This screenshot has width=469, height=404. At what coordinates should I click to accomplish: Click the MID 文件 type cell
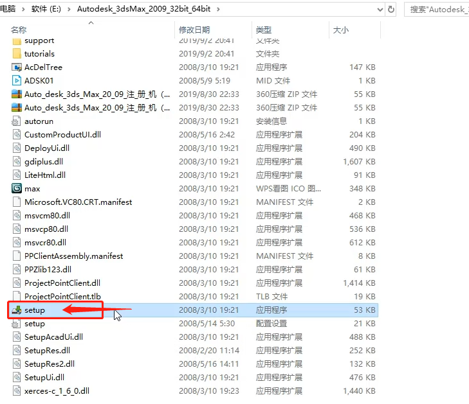coord(273,81)
